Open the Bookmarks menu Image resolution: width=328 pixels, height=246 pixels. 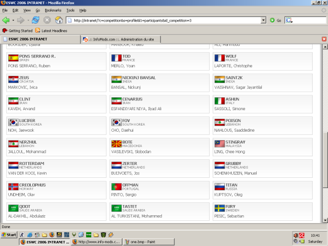[x=53, y=10]
